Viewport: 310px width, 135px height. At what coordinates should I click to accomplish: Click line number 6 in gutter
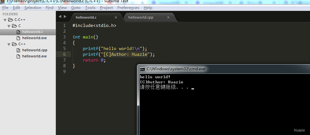pos(64,54)
